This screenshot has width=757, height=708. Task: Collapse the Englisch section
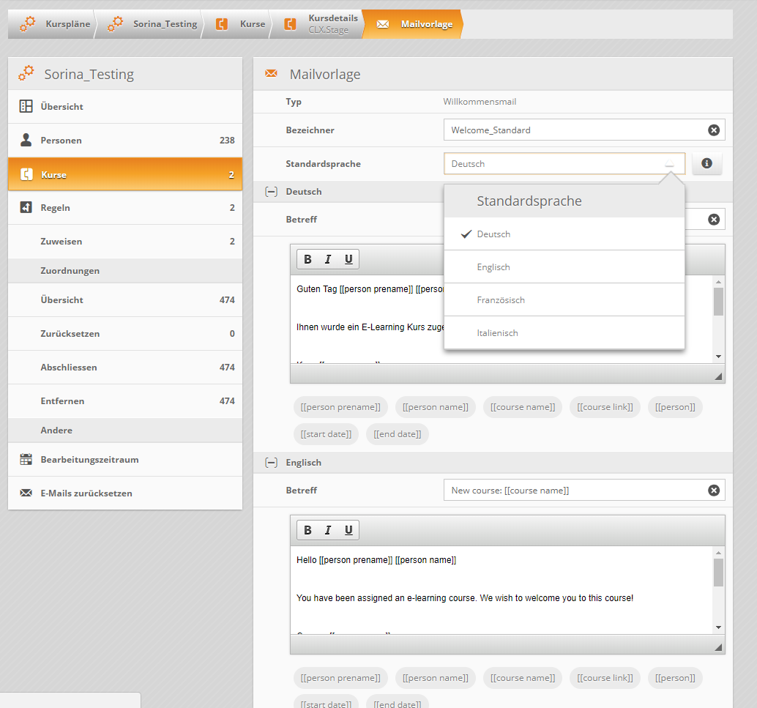(x=271, y=463)
